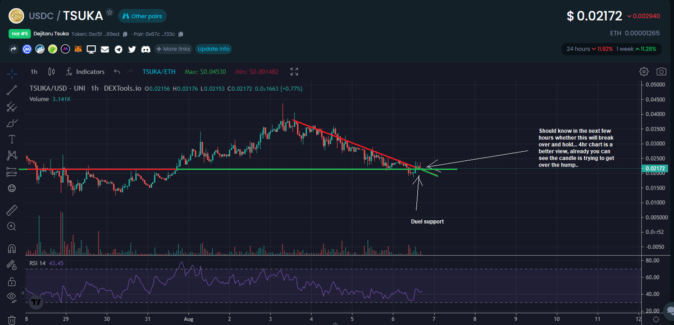Open the project website monitor icon
This screenshot has width=674, height=325.
tap(92, 49)
